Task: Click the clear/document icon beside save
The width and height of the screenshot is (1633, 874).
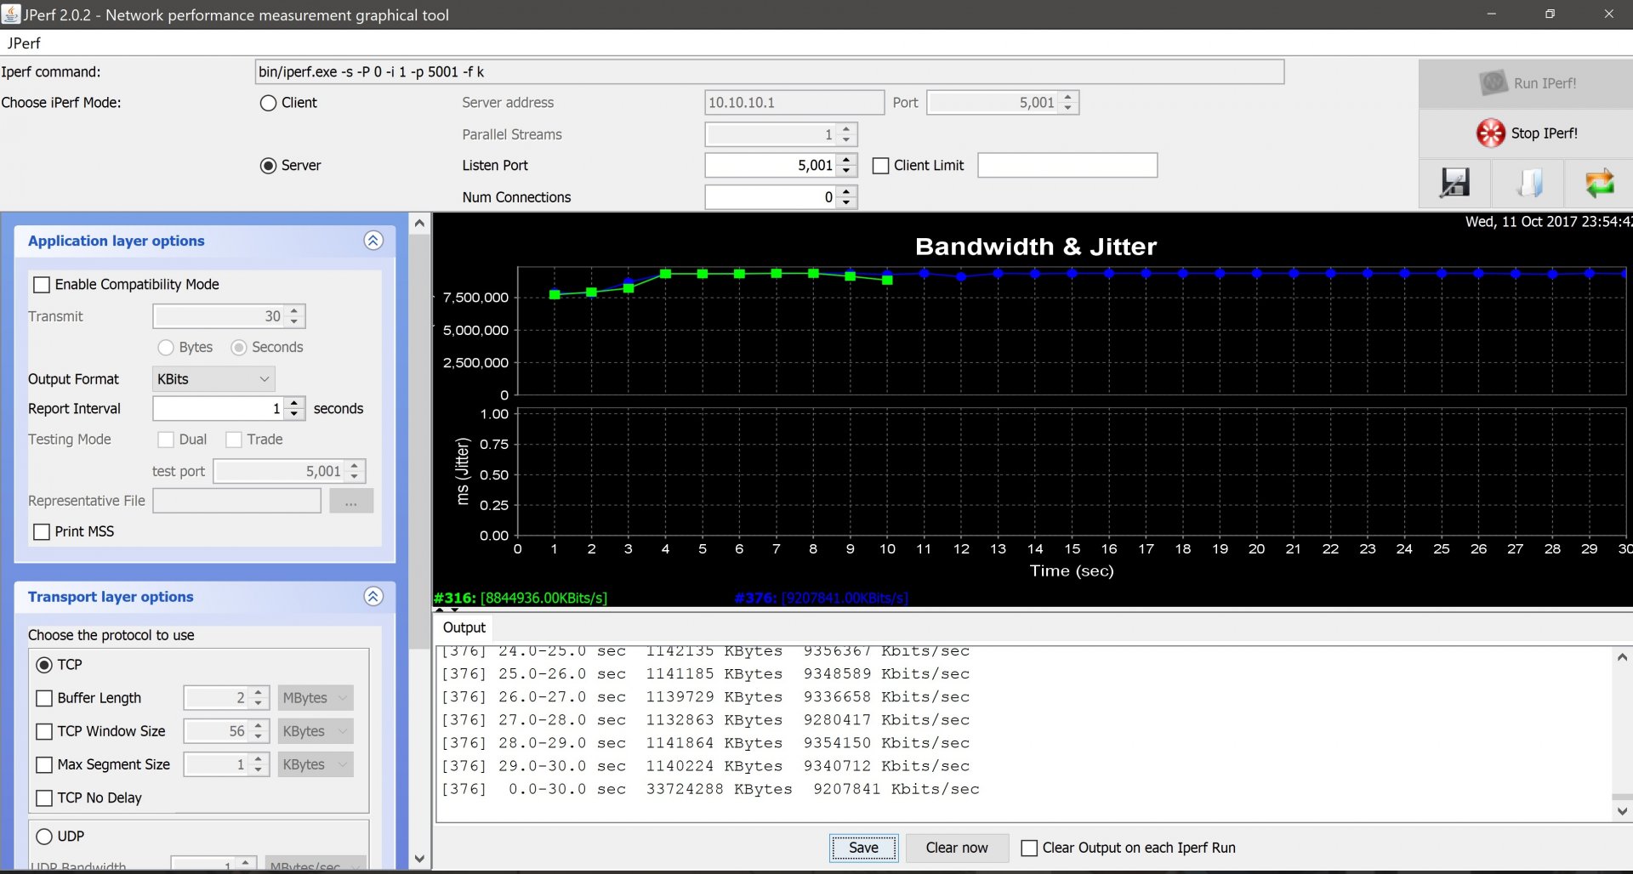Action: tap(1528, 183)
